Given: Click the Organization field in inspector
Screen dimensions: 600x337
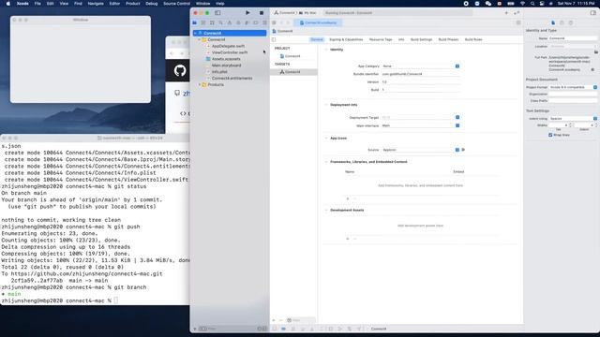Looking at the screenshot, I should 573,94.
